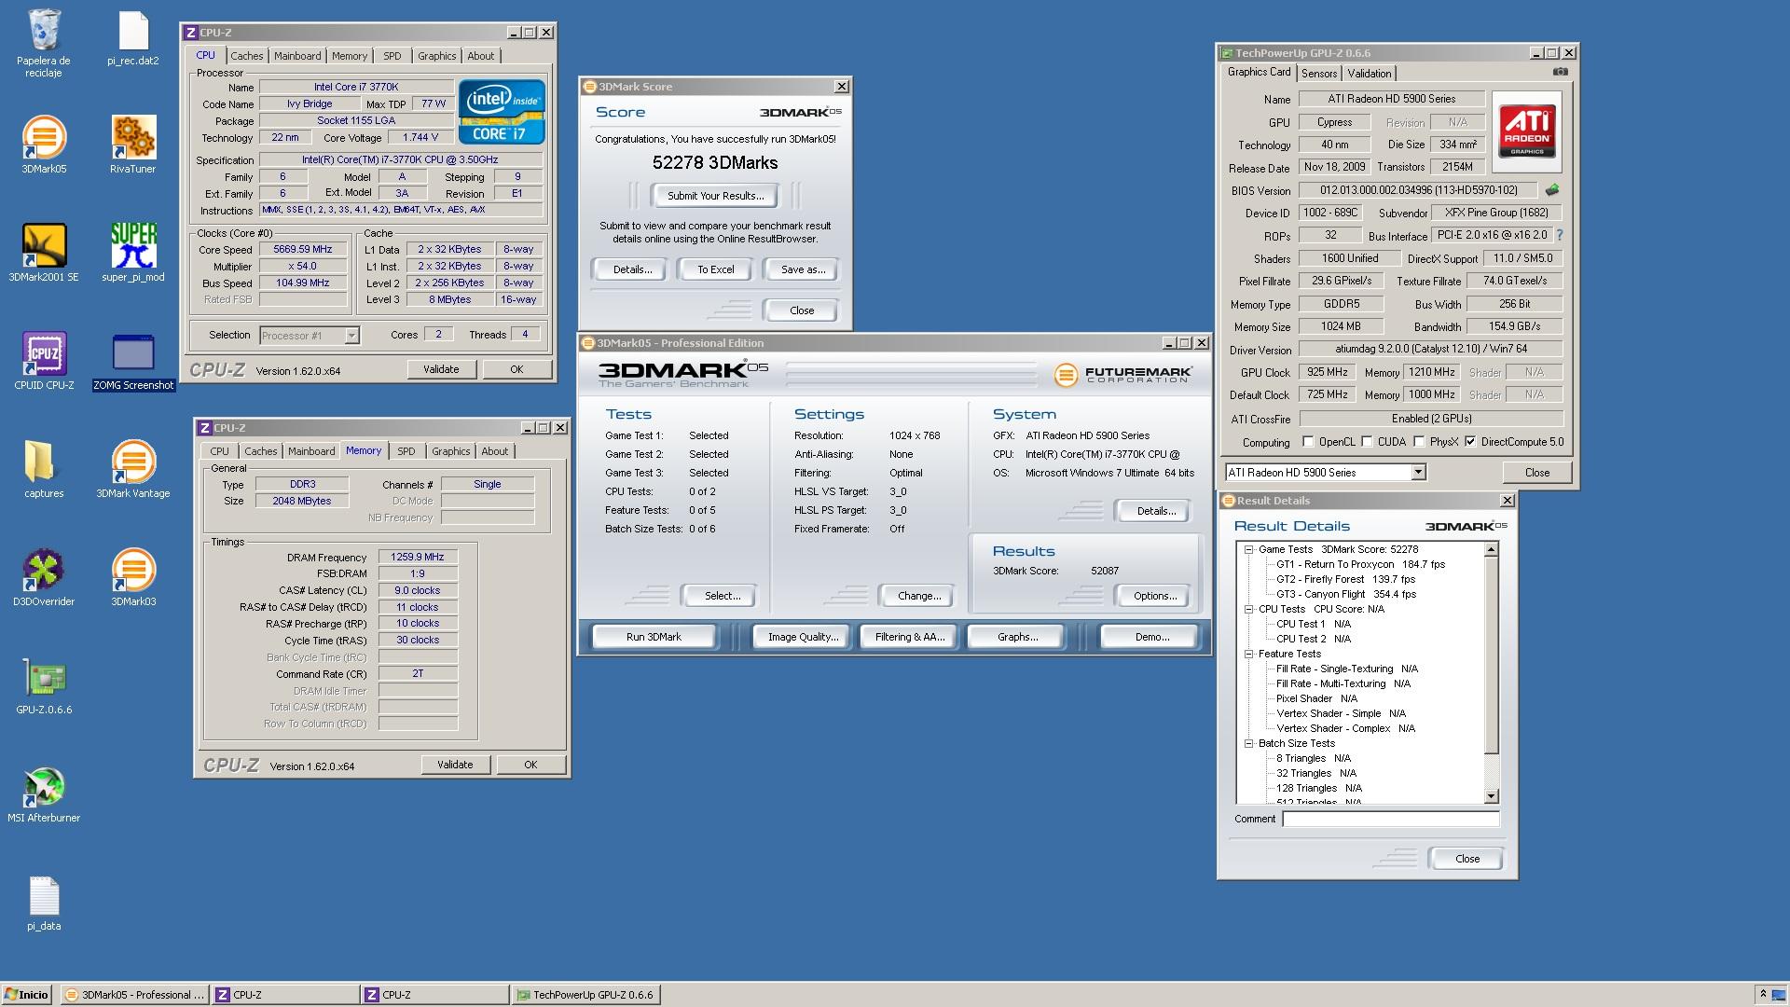The height and width of the screenshot is (1007, 1790).
Task: Collapse the Batch Size Tests tree node
Action: tap(1248, 743)
